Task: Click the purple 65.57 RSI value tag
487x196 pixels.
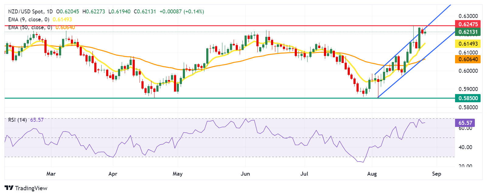Action: coord(465,123)
